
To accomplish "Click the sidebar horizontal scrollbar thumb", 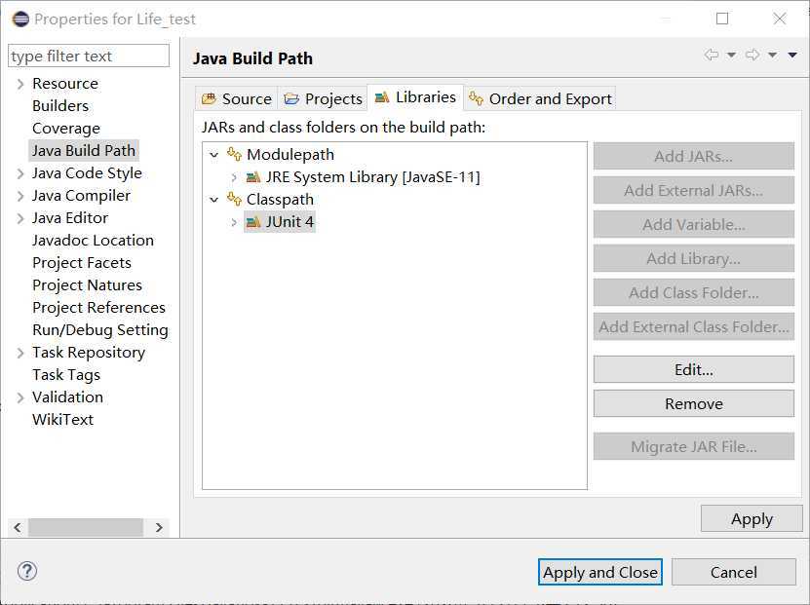I will 86,527.
